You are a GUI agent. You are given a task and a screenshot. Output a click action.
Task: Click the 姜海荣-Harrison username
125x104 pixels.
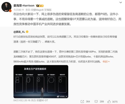24,5
